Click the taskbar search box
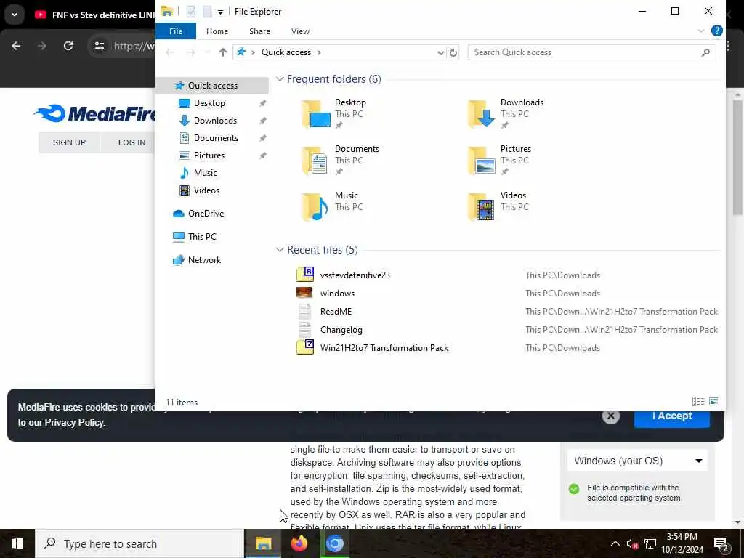 [x=139, y=543]
